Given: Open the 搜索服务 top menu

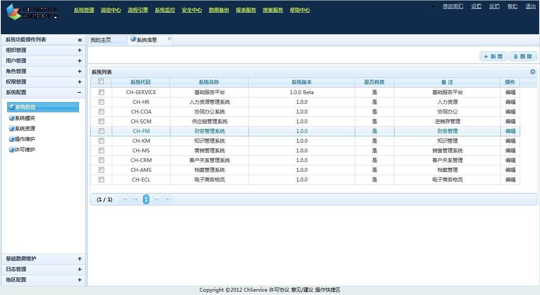Looking at the screenshot, I should [x=273, y=10].
